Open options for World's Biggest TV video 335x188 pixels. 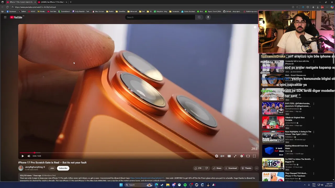click(x=314, y=159)
